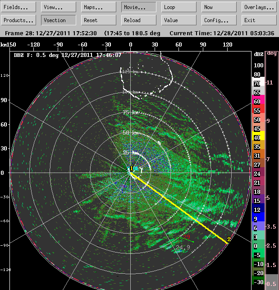
Task: Click the 24.9 value label on radar
Action: [183, 247]
